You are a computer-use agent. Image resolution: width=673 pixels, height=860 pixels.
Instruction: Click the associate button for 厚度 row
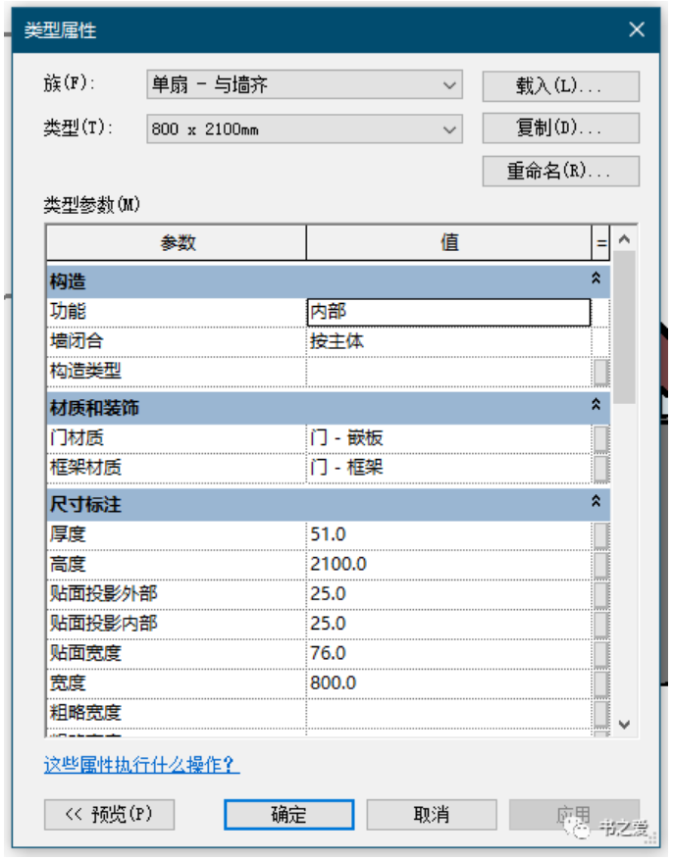coord(601,535)
